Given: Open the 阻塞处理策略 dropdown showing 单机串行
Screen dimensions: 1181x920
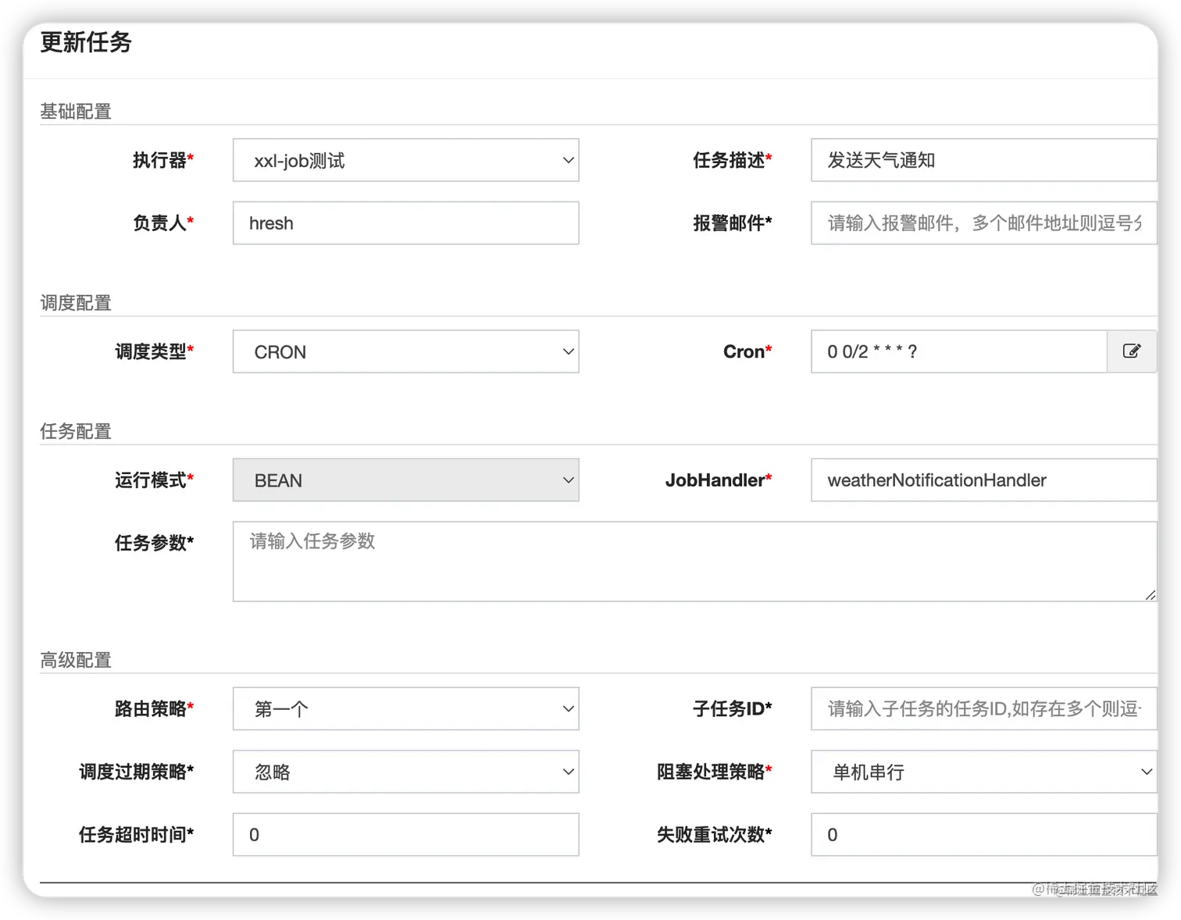Looking at the screenshot, I should click(983, 772).
